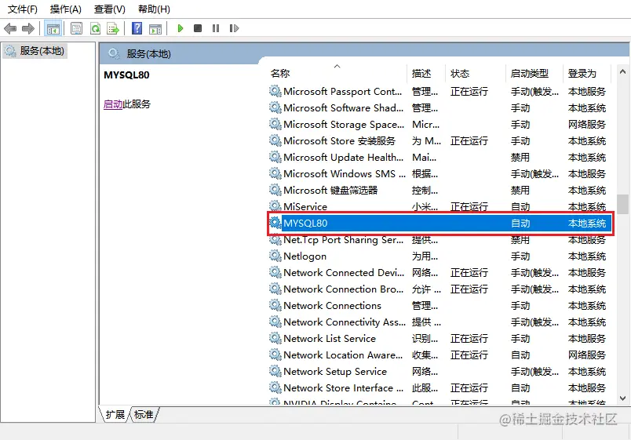Sort by the 登录为 column header
The height and width of the screenshot is (440, 631).
point(587,73)
